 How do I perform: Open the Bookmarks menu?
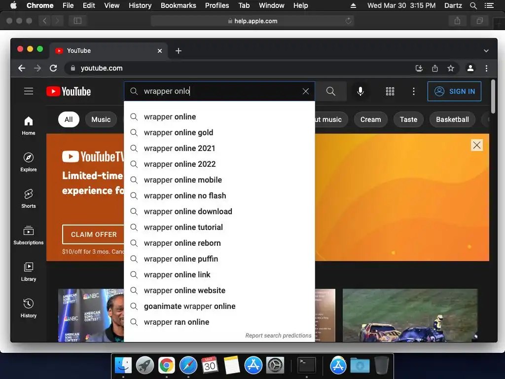178,5
